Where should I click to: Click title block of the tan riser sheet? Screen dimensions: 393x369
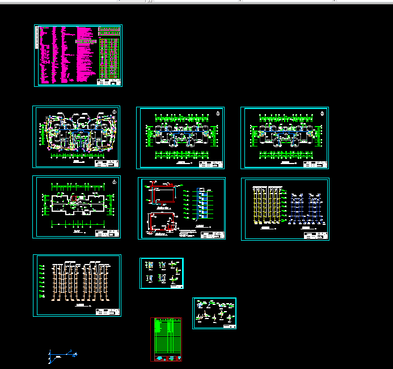pos(108,312)
